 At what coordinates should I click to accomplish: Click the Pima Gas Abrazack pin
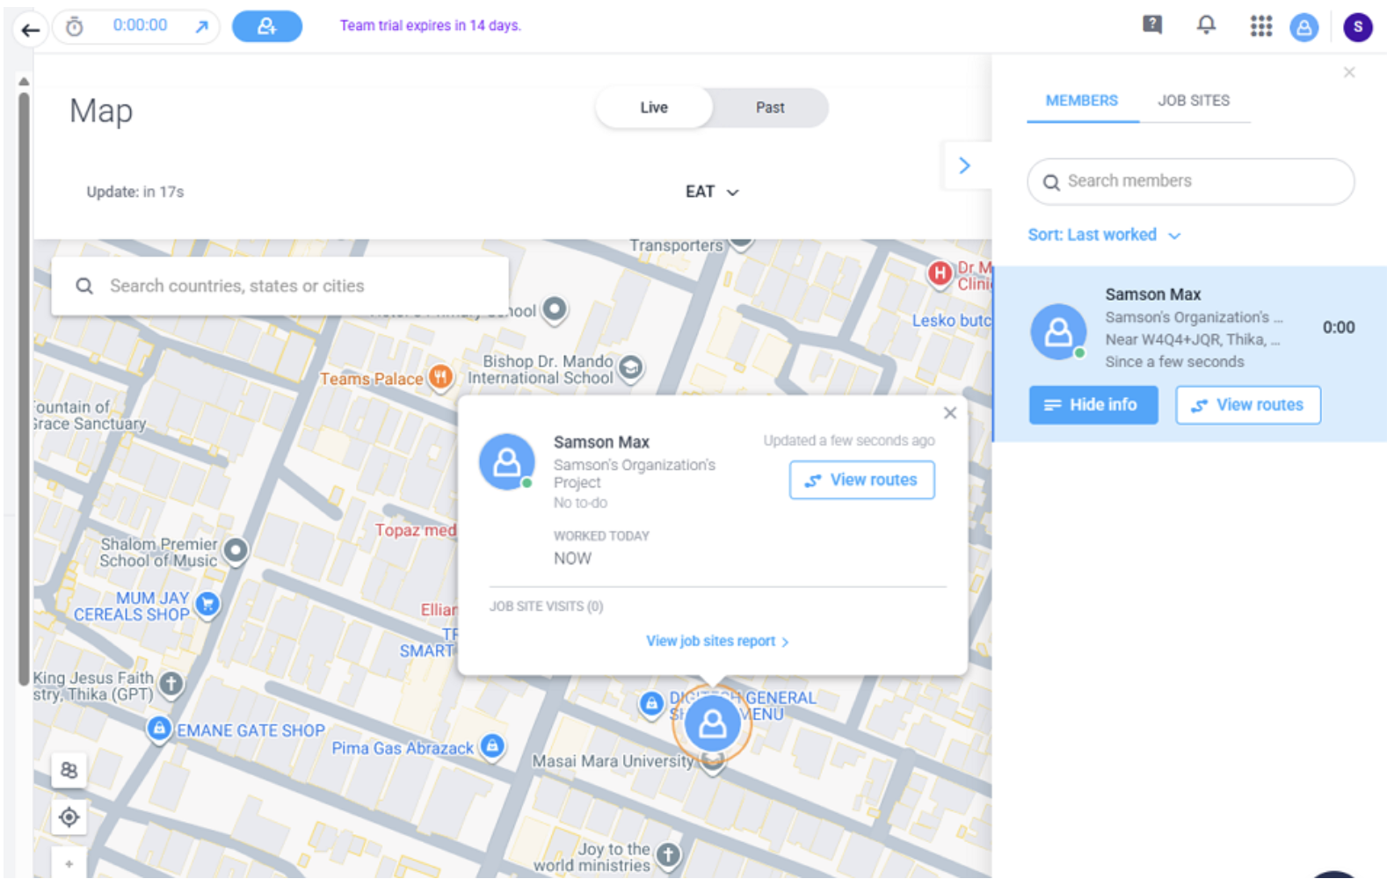[493, 747]
